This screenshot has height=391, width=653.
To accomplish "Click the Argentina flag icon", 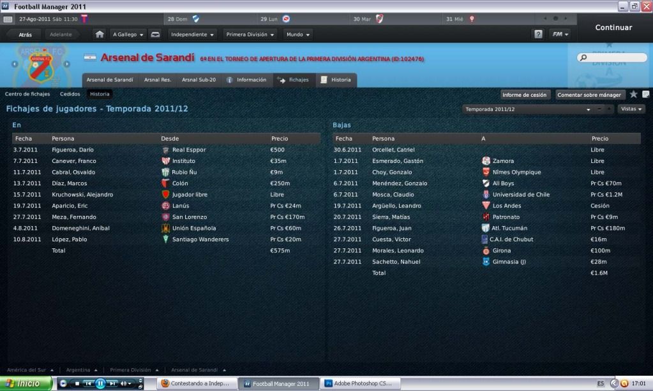I will coord(90,57).
